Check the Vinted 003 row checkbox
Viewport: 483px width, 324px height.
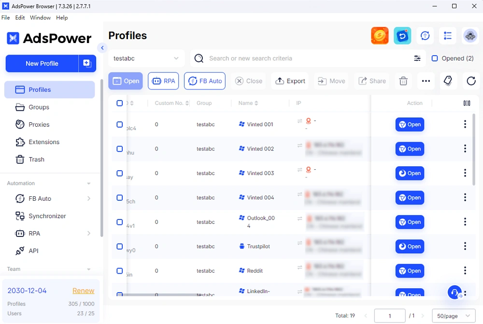(x=119, y=173)
